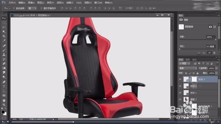Screen dimensions: 221x124
Task: Click the apply mask icon in Properties
Action: pos(204,53)
